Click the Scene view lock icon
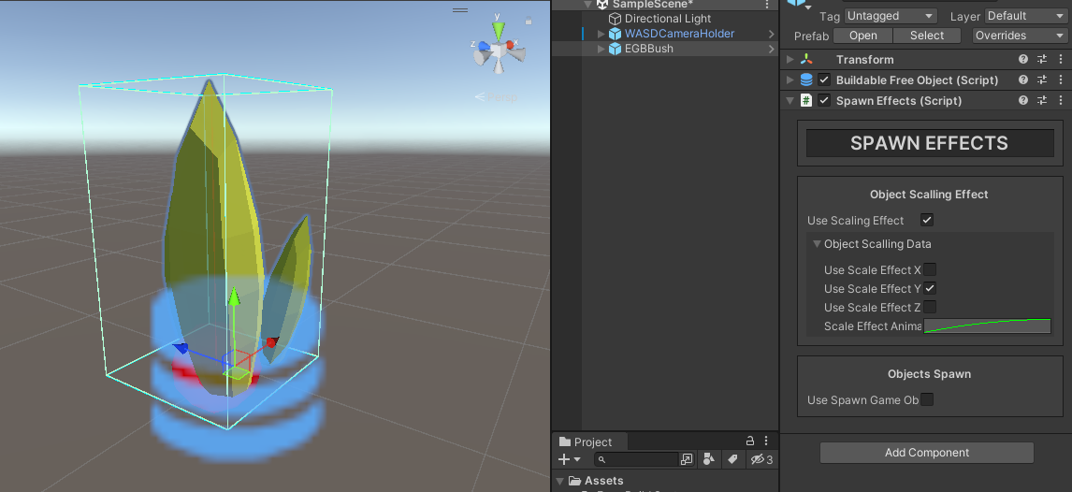 529,21
